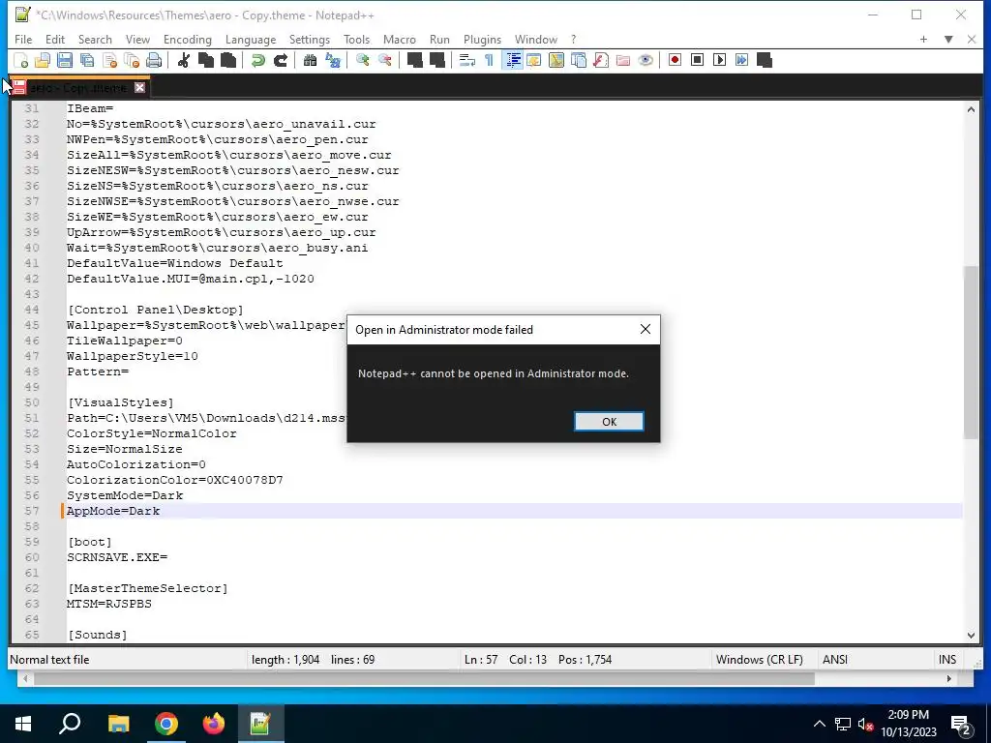991x743 pixels.
Task: Close the Administrator mode failed dialog
Action: (x=646, y=329)
